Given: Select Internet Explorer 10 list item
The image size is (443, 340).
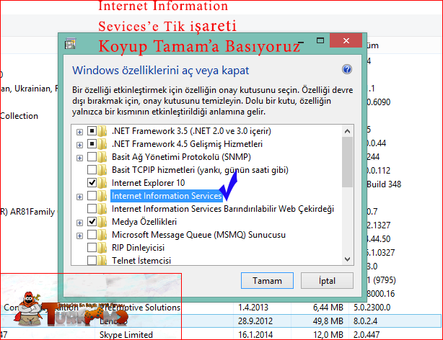Looking at the screenshot, I should pyautogui.click(x=149, y=183).
